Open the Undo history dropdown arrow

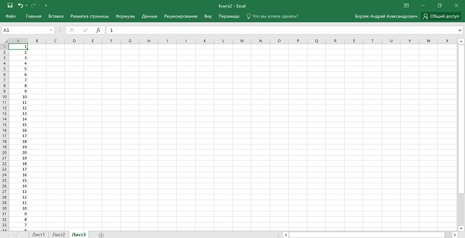tap(26, 5)
